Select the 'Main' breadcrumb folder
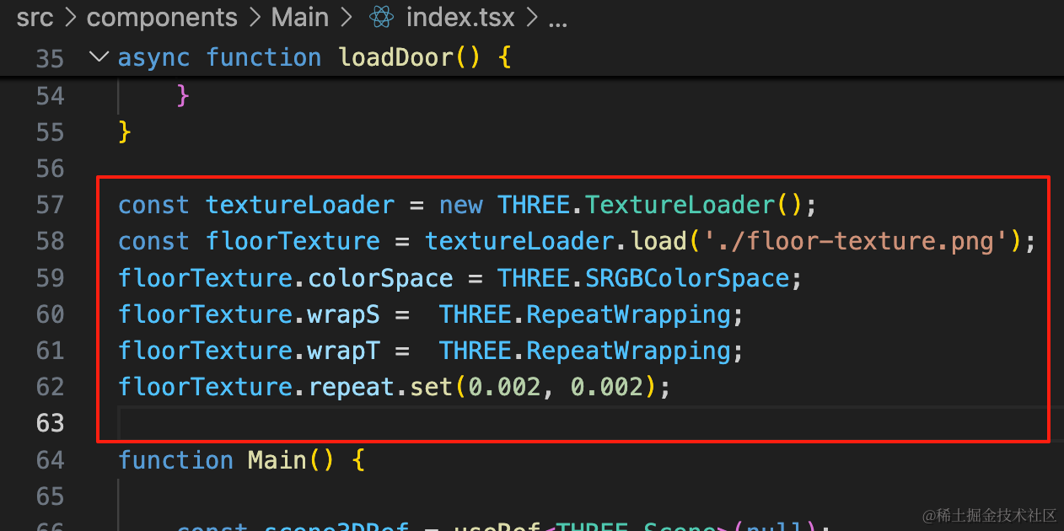 pos(300,18)
